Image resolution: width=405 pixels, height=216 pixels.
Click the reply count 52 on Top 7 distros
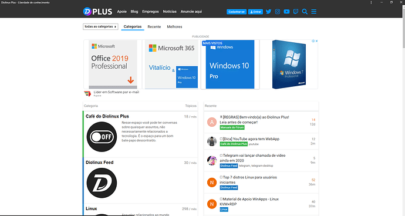point(313,180)
